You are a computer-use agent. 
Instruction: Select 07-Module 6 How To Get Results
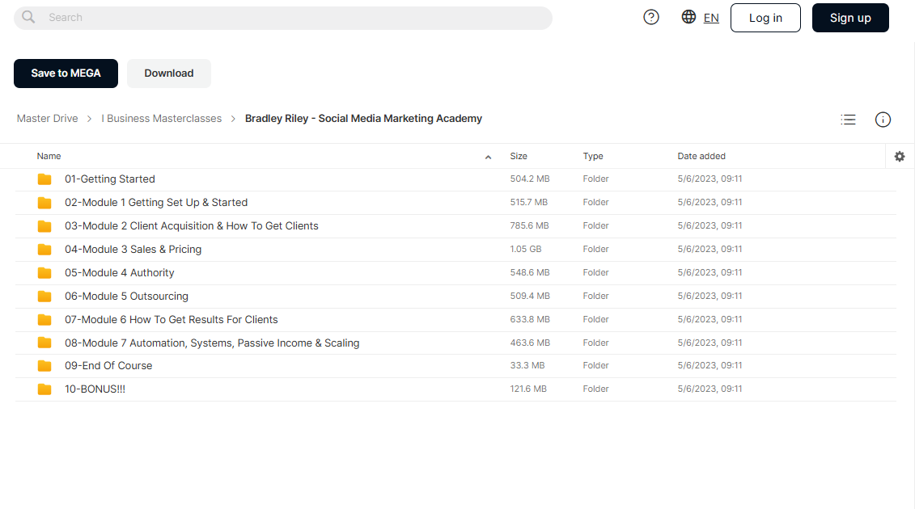coord(172,319)
